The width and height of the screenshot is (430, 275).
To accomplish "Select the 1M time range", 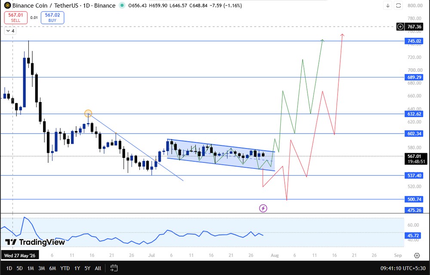I will point(31,268).
